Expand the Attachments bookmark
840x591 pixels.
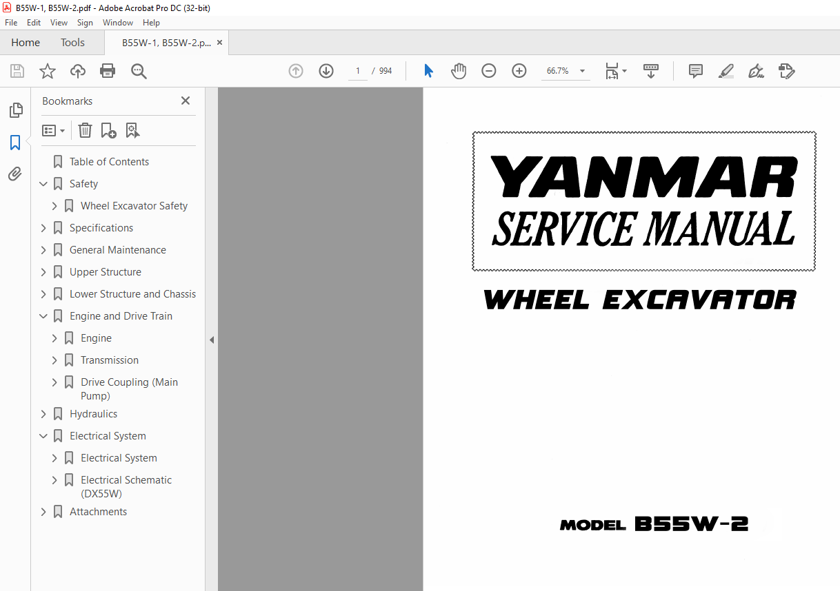tap(43, 512)
